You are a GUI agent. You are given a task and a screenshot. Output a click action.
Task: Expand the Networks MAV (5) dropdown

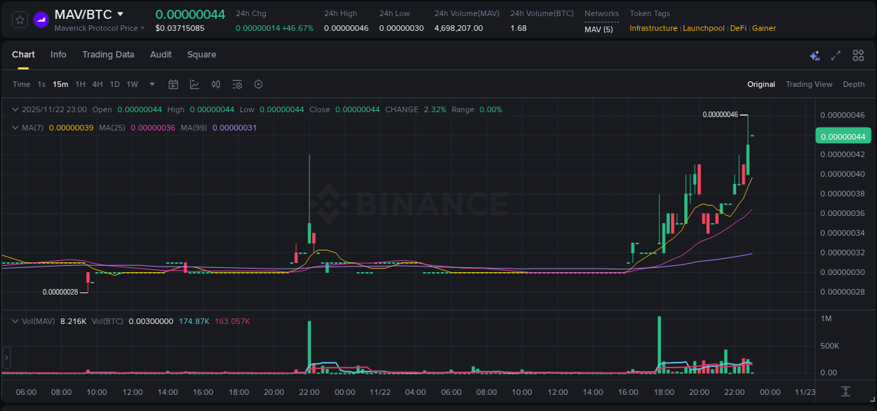click(x=601, y=28)
